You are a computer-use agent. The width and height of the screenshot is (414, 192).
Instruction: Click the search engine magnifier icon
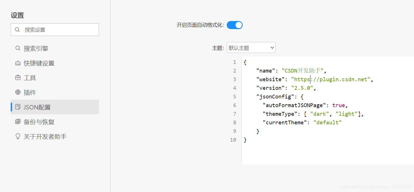(18, 48)
